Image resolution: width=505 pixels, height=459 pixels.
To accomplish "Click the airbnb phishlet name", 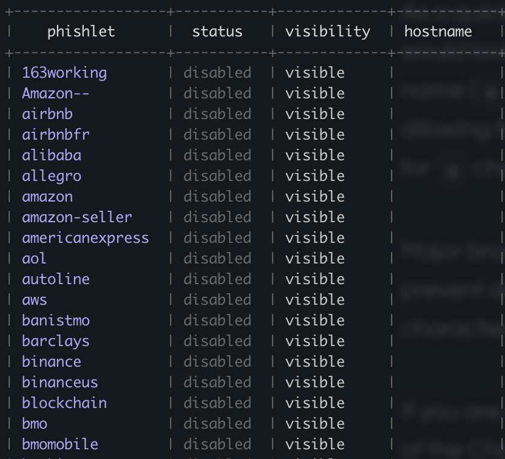I will tap(47, 114).
